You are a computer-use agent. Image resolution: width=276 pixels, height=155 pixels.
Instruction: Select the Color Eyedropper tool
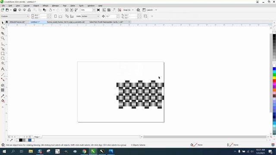(3, 96)
